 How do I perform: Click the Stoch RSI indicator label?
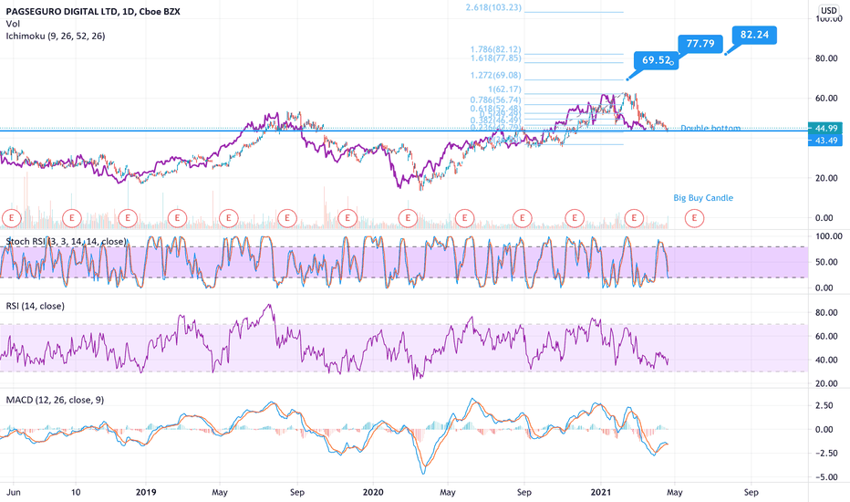pyautogui.click(x=67, y=242)
